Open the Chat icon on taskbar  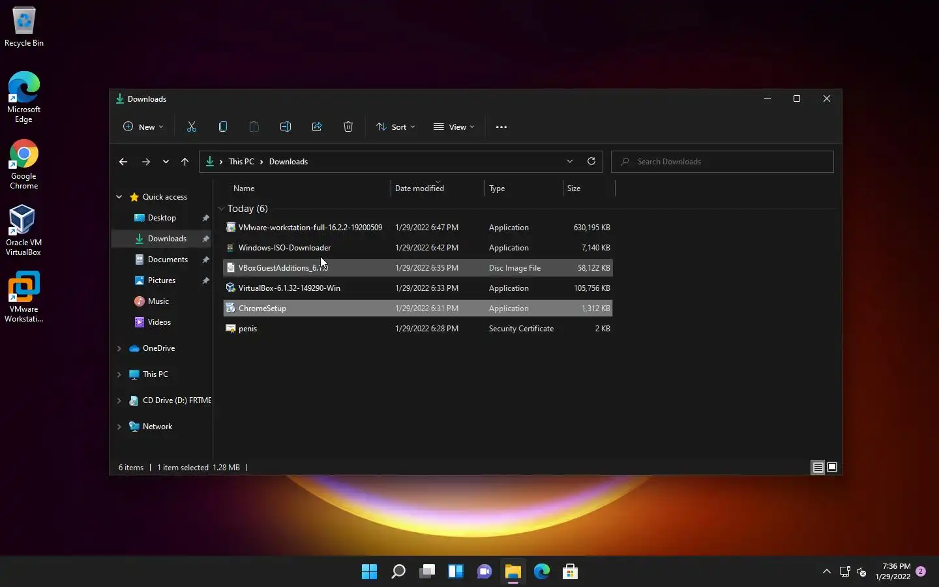pyautogui.click(x=484, y=571)
